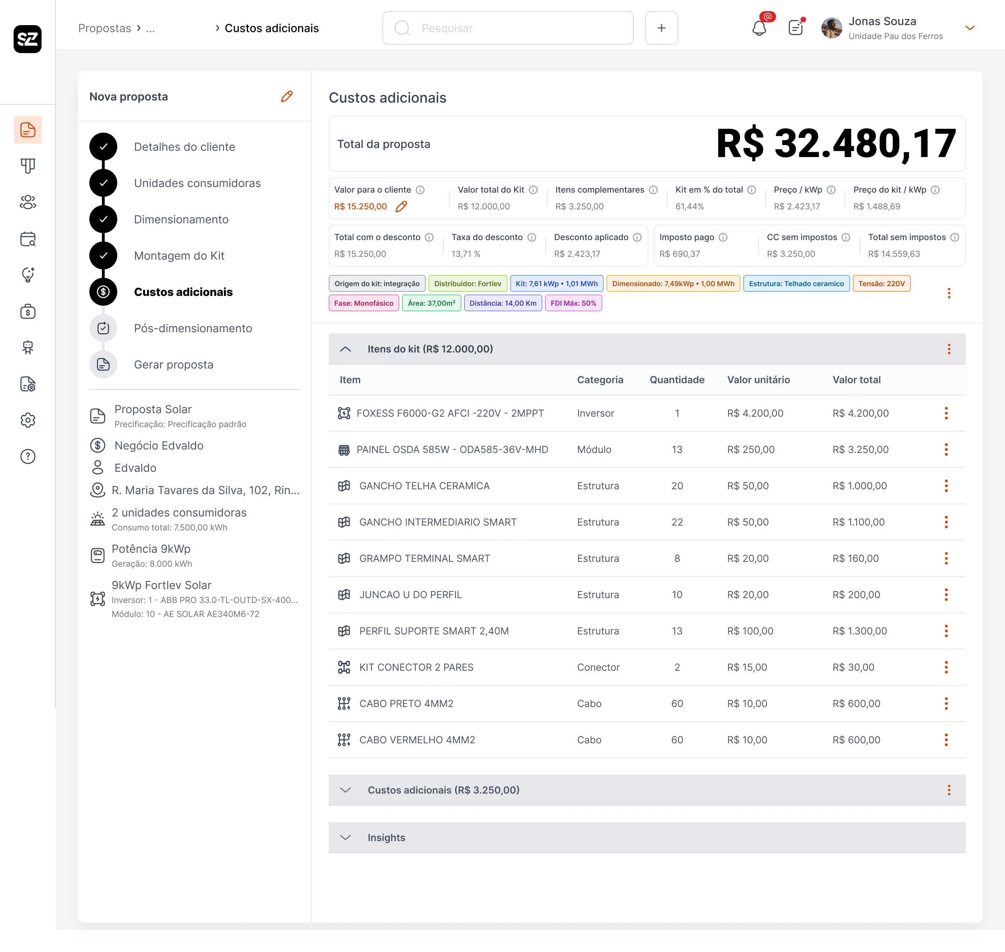
Task: Open row menu for KIT CONECTOR 2 PARES
Action: pos(946,667)
